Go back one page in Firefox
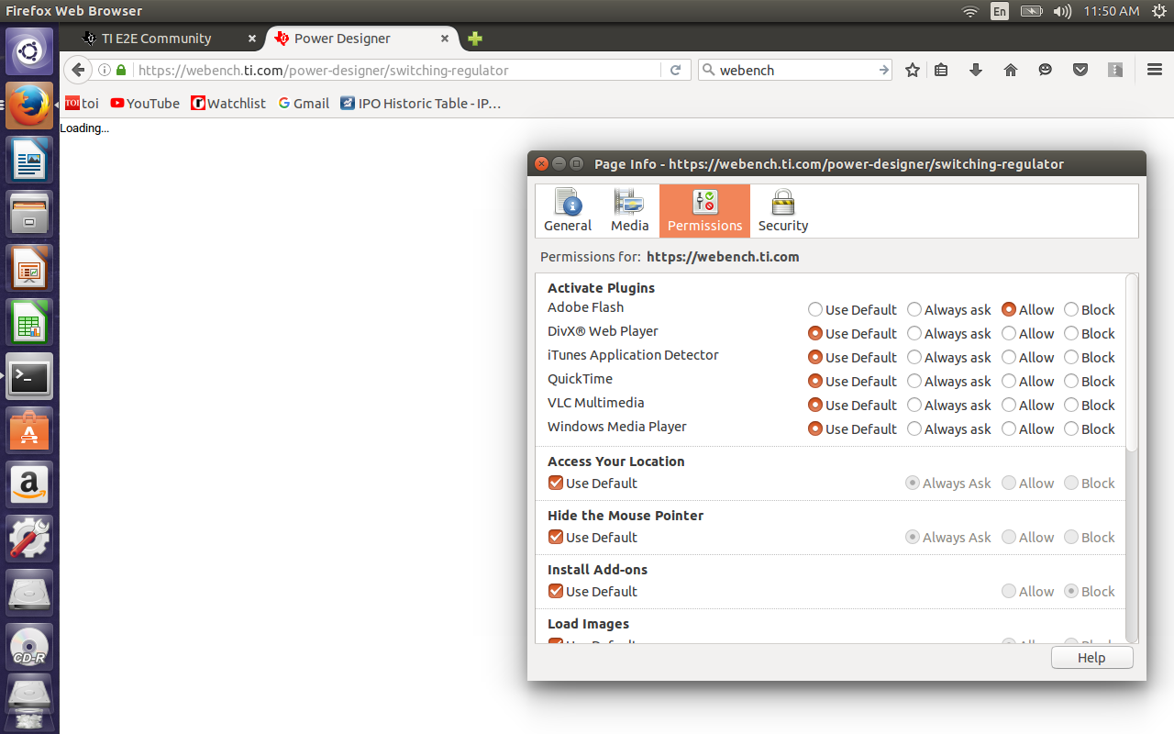This screenshot has width=1174, height=734. 78,70
